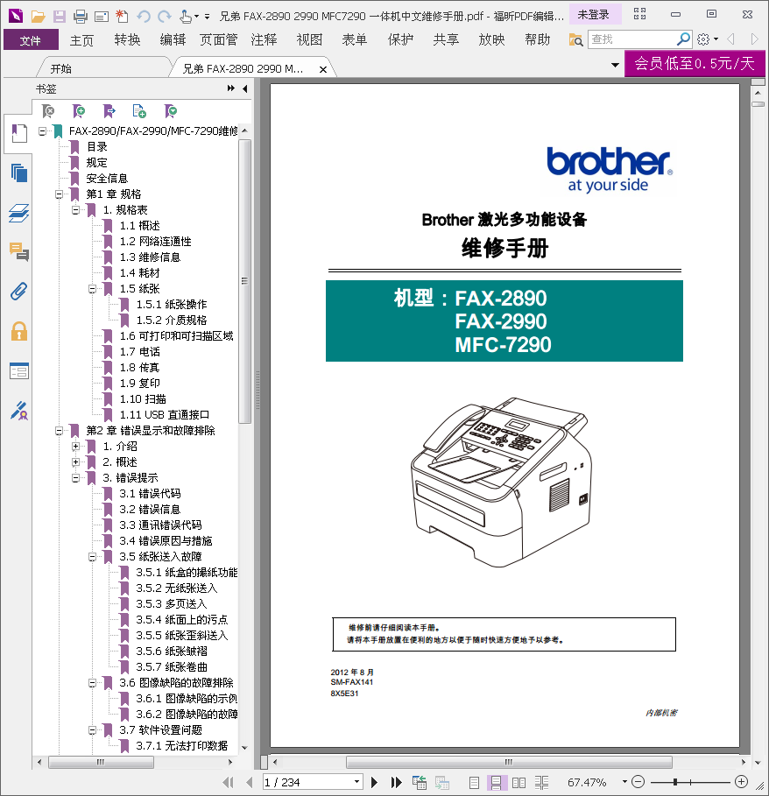The width and height of the screenshot is (769, 796).
Task: Go to the next page
Action: coord(375,782)
